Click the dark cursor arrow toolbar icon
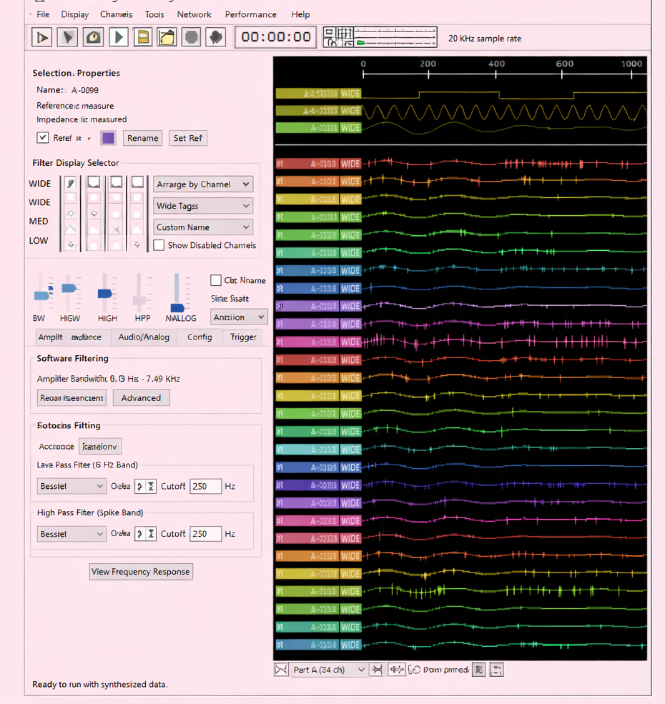 coord(67,37)
